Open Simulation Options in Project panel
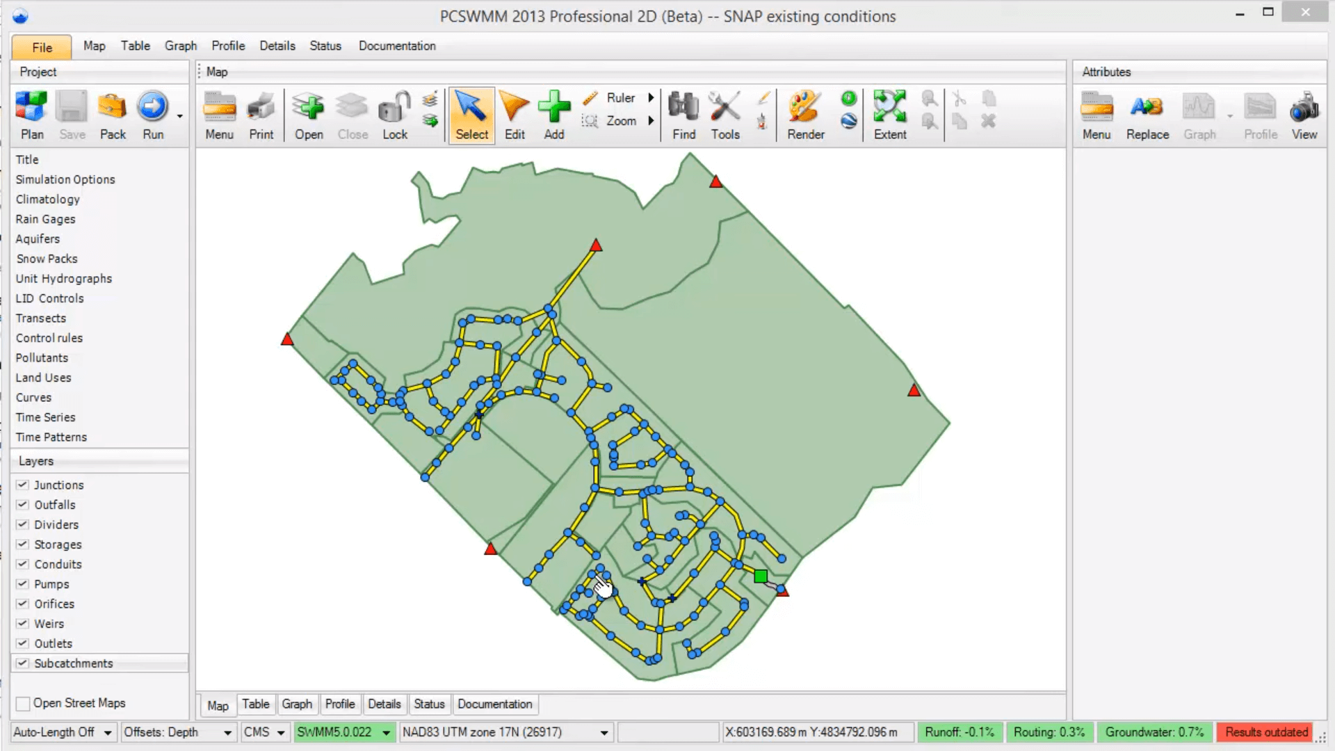Image resolution: width=1335 pixels, height=751 pixels. (x=65, y=179)
